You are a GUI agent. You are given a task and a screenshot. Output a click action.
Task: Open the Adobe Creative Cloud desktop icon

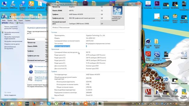148,56
